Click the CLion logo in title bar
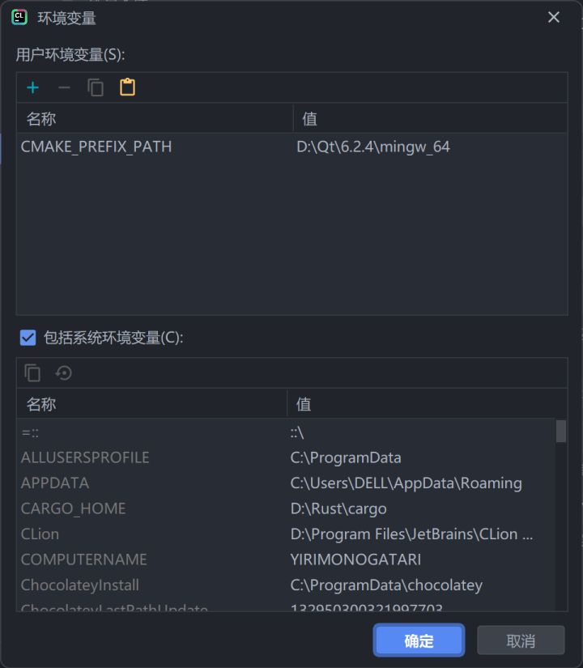583x668 pixels. point(19,17)
